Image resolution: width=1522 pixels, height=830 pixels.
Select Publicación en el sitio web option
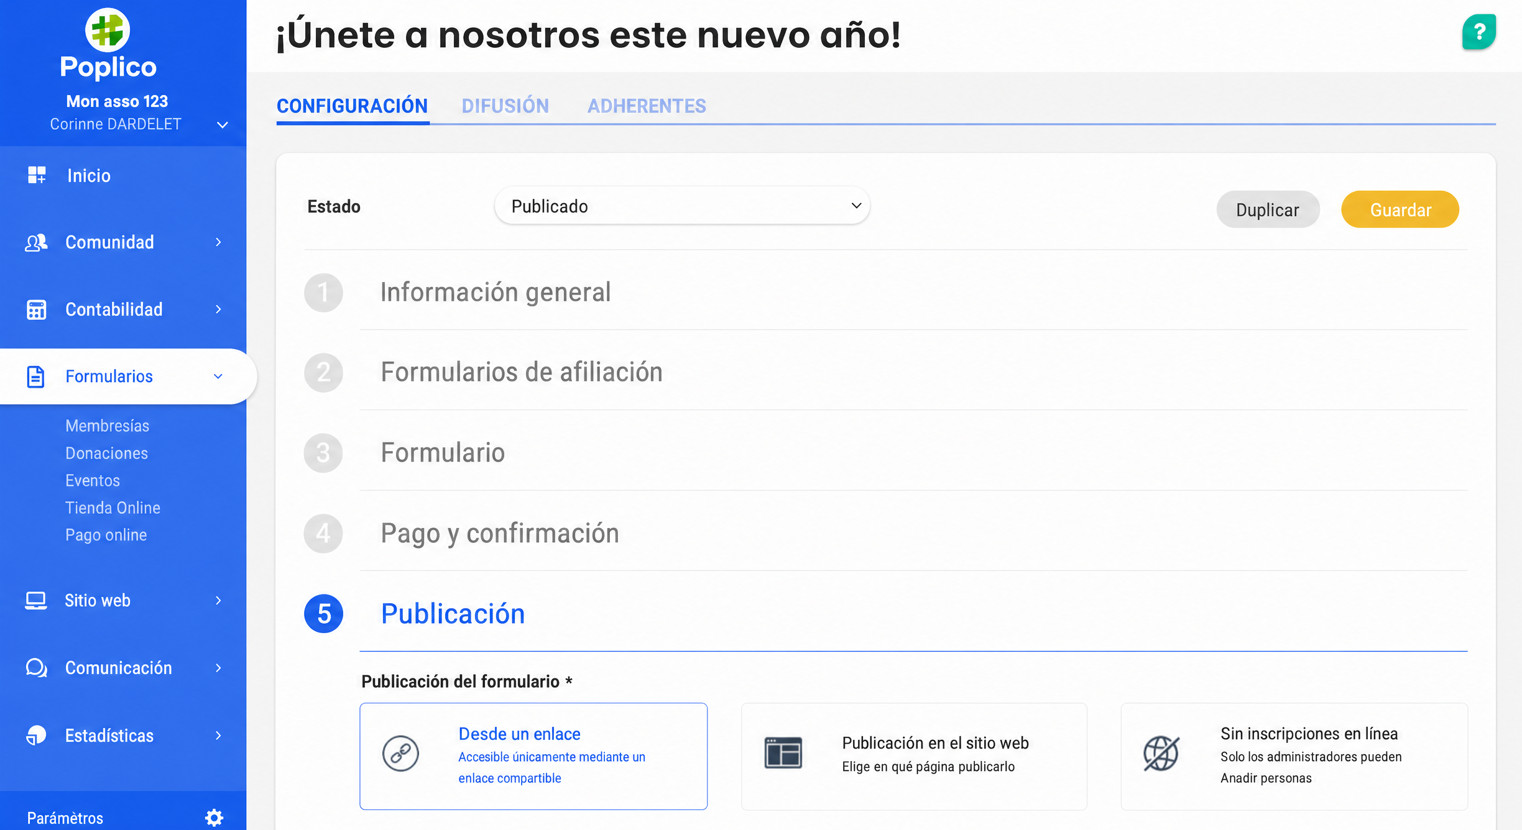coord(914,756)
